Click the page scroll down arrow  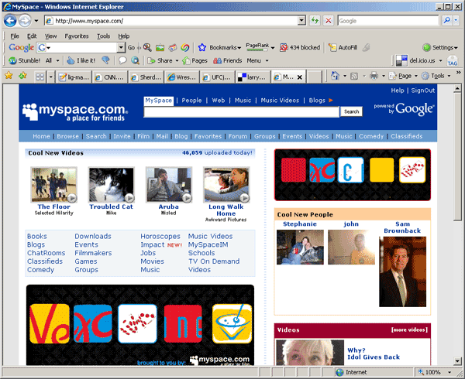(x=457, y=361)
